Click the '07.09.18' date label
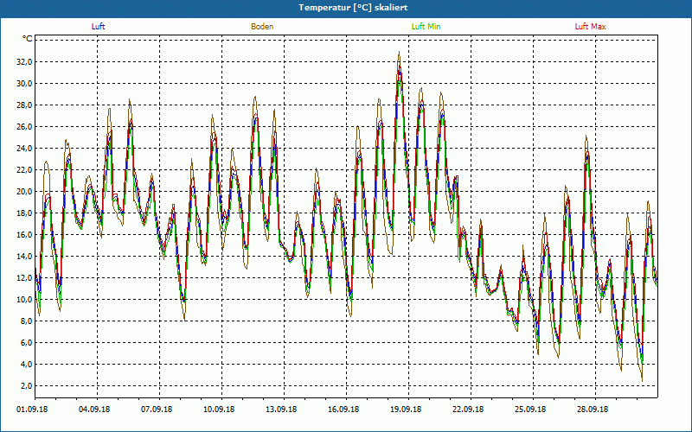The image size is (692, 432). click(157, 409)
